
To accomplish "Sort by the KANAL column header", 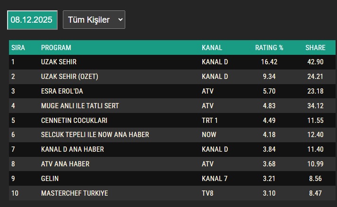I will pos(212,48).
